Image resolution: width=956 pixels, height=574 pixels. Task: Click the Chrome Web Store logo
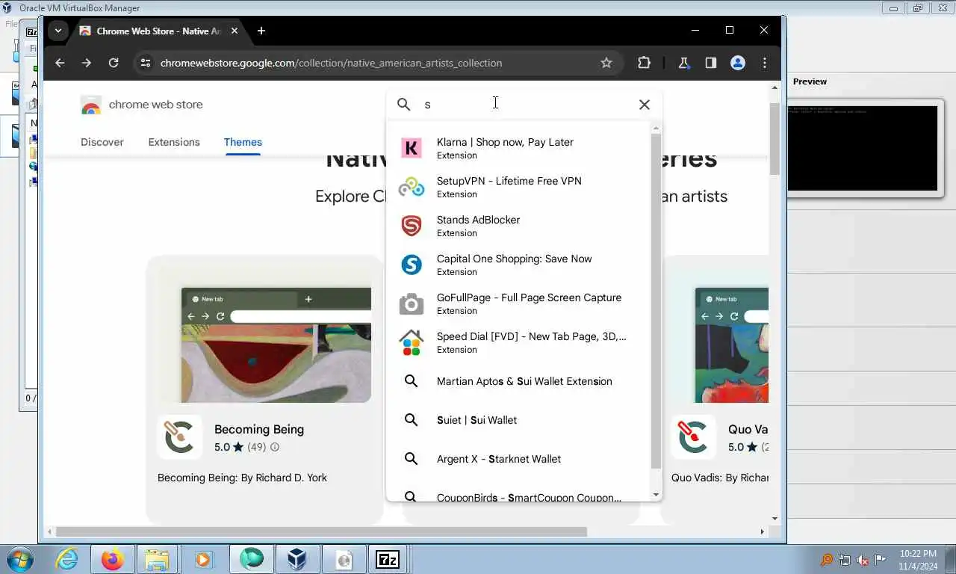tap(142, 105)
